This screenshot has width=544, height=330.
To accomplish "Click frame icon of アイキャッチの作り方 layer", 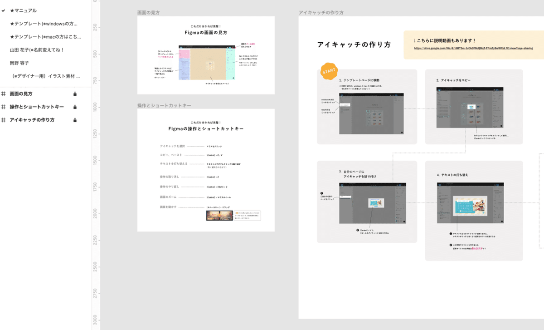I will click(4, 120).
